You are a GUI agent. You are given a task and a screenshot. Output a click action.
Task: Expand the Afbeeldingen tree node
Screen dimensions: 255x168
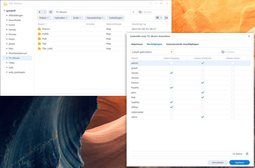point(7,15)
